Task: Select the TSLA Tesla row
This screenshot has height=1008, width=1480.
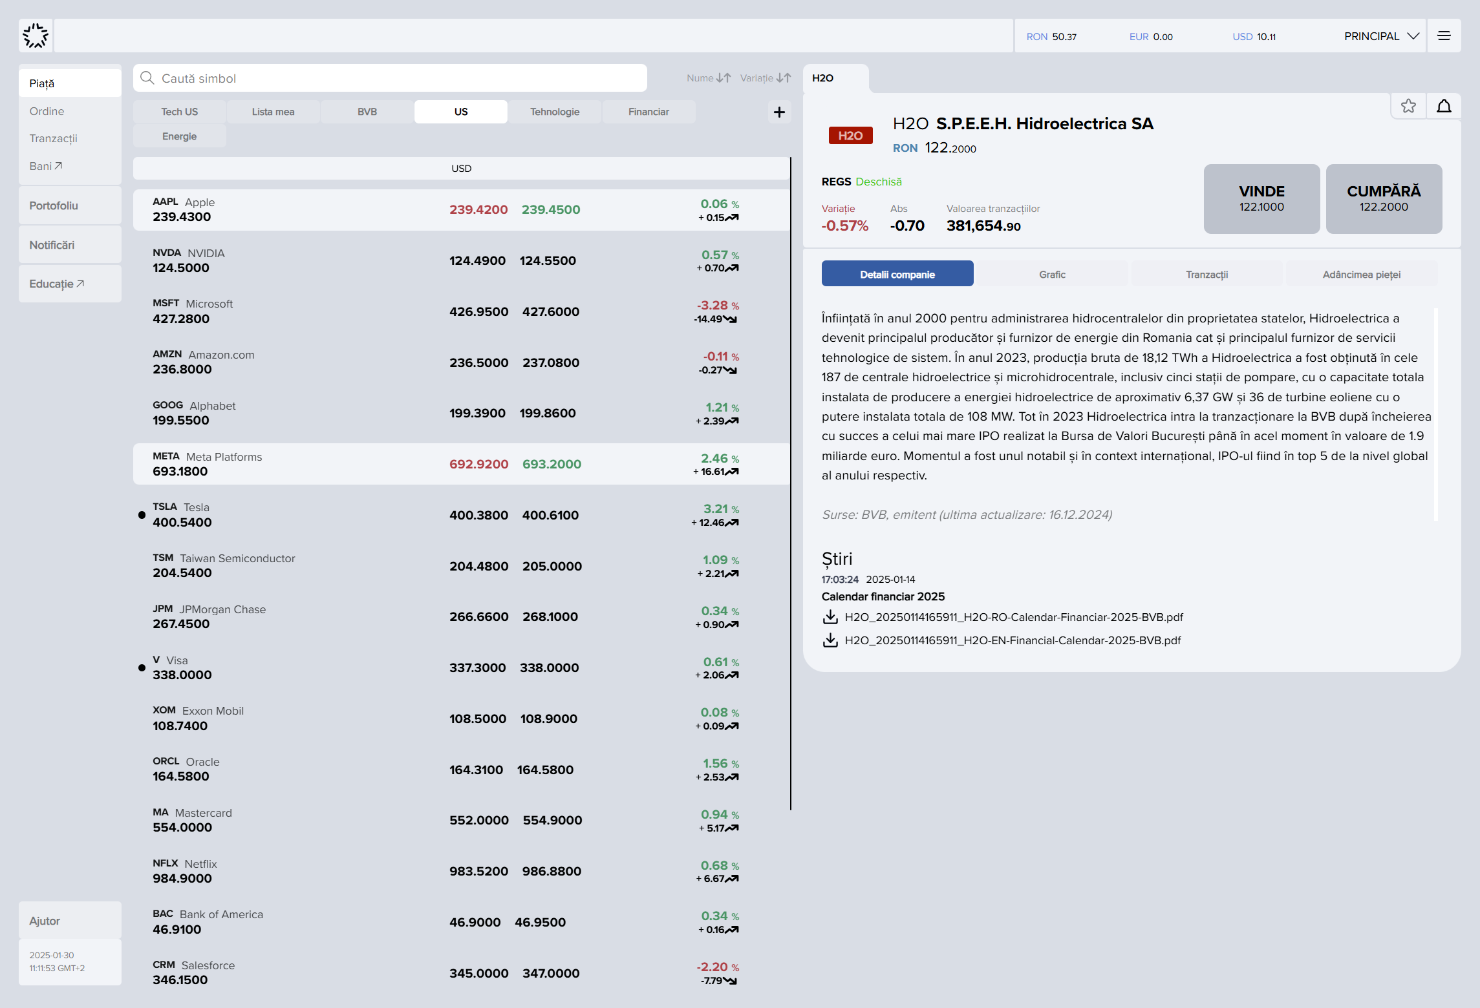Action: point(461,515)
